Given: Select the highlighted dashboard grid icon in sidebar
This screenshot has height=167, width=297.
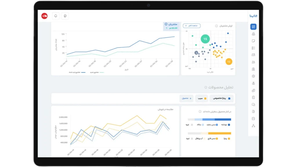Looking at the screenshot, I should click(253, 27).
